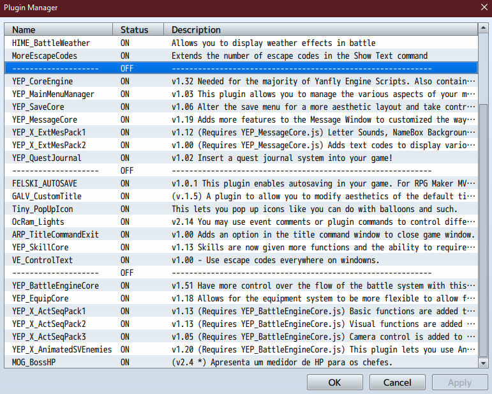Select the YEP_X_ActSeqPack1 plugin
492x394 pixels.
pyautogui.click(x=241, y=311)
